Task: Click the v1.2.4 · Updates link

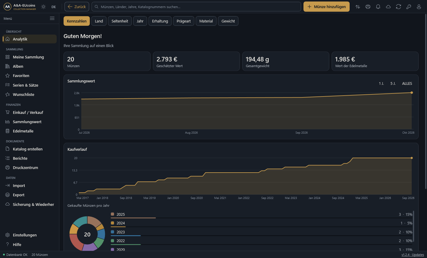Action: 413,255
